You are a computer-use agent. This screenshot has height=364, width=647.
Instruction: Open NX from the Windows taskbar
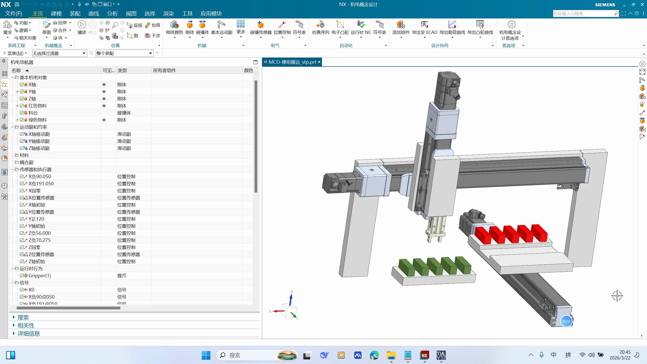(425, 355)
